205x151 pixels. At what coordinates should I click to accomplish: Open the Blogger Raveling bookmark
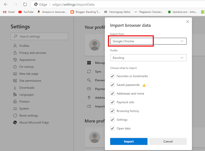85,12
